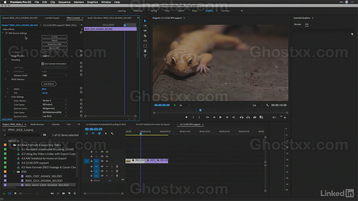Screen dimensions: 358x201
Task: Select the Hand tool
Action: [145, 51]
